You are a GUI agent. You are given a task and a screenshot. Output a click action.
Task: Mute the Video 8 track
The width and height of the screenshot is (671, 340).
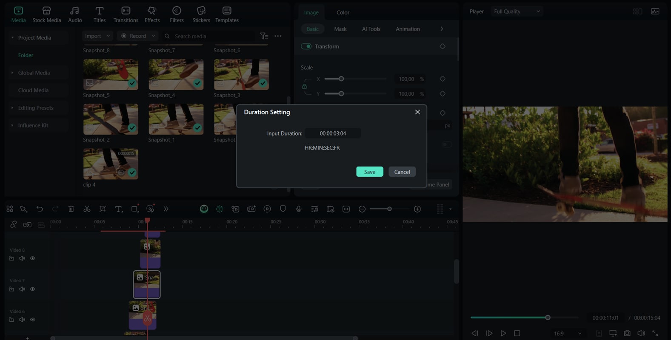pyautogui.click(x=22, y=258)
